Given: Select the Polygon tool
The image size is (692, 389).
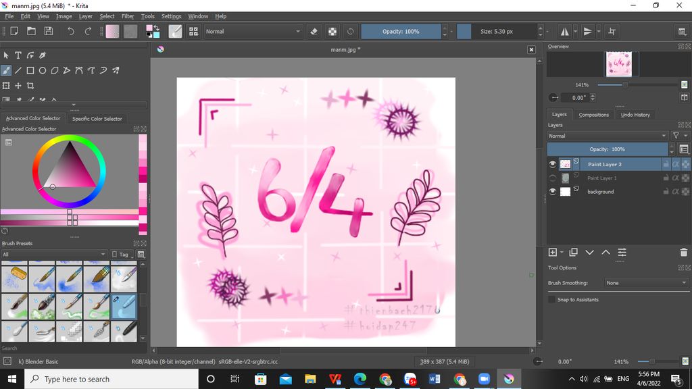Looking at the screenshot, I should click(54, 70).
